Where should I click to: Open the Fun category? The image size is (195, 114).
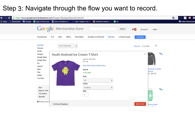52,37
